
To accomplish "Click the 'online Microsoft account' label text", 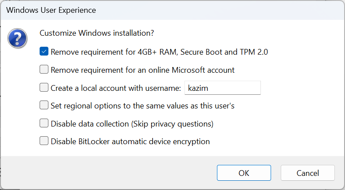I will tap(191, 70).
